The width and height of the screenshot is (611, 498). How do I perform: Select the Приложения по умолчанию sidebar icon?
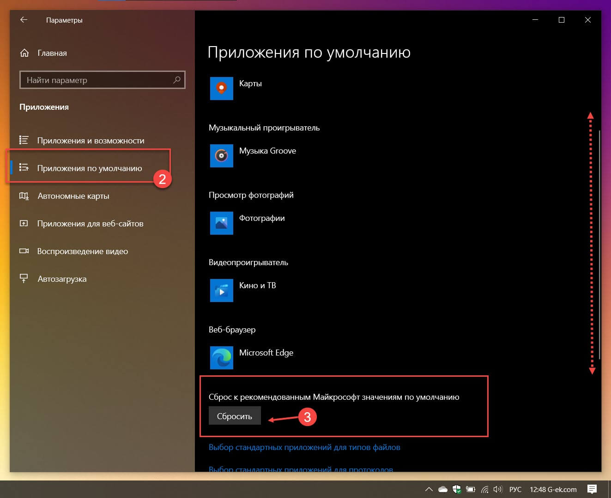pos(24,168)
